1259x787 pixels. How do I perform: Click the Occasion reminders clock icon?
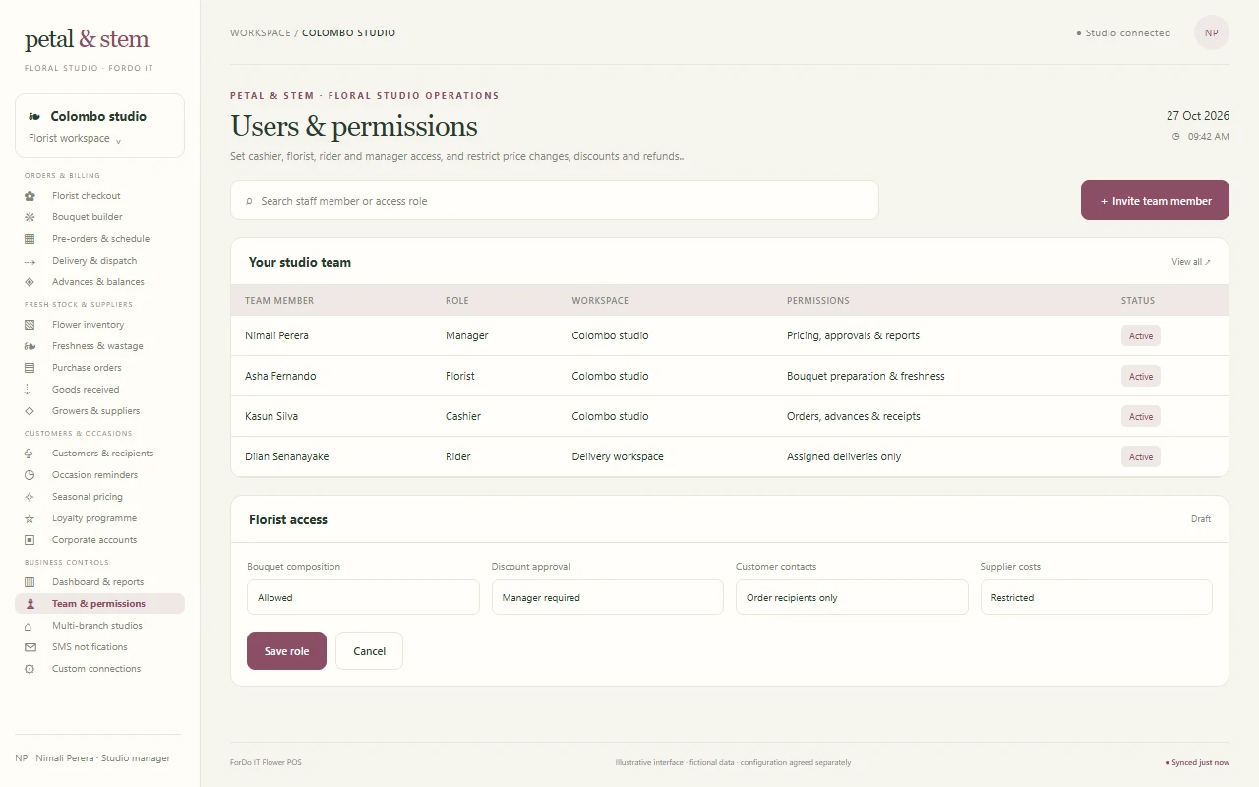click(30, 475)
